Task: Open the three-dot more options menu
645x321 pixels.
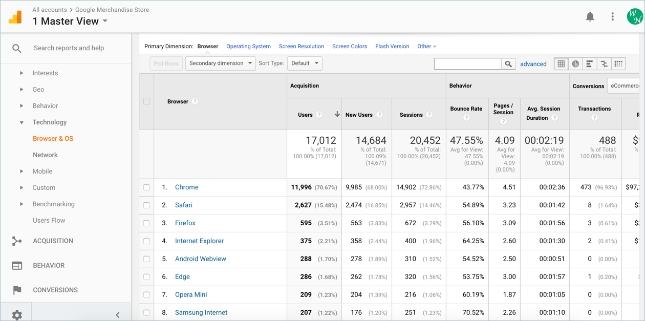Action: pos(612,17)
